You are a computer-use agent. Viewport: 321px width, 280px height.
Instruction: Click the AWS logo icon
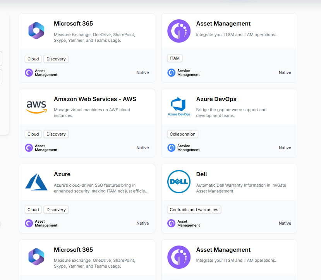click(x=36, y=107)
